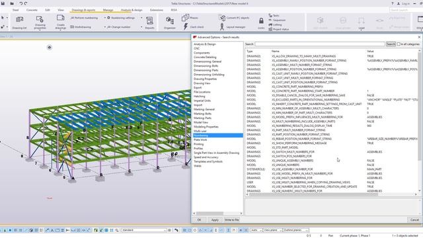The width and height of the screenshot is (423, 238).
Task: Click Convert IFC objects
Action: (234, 18)
